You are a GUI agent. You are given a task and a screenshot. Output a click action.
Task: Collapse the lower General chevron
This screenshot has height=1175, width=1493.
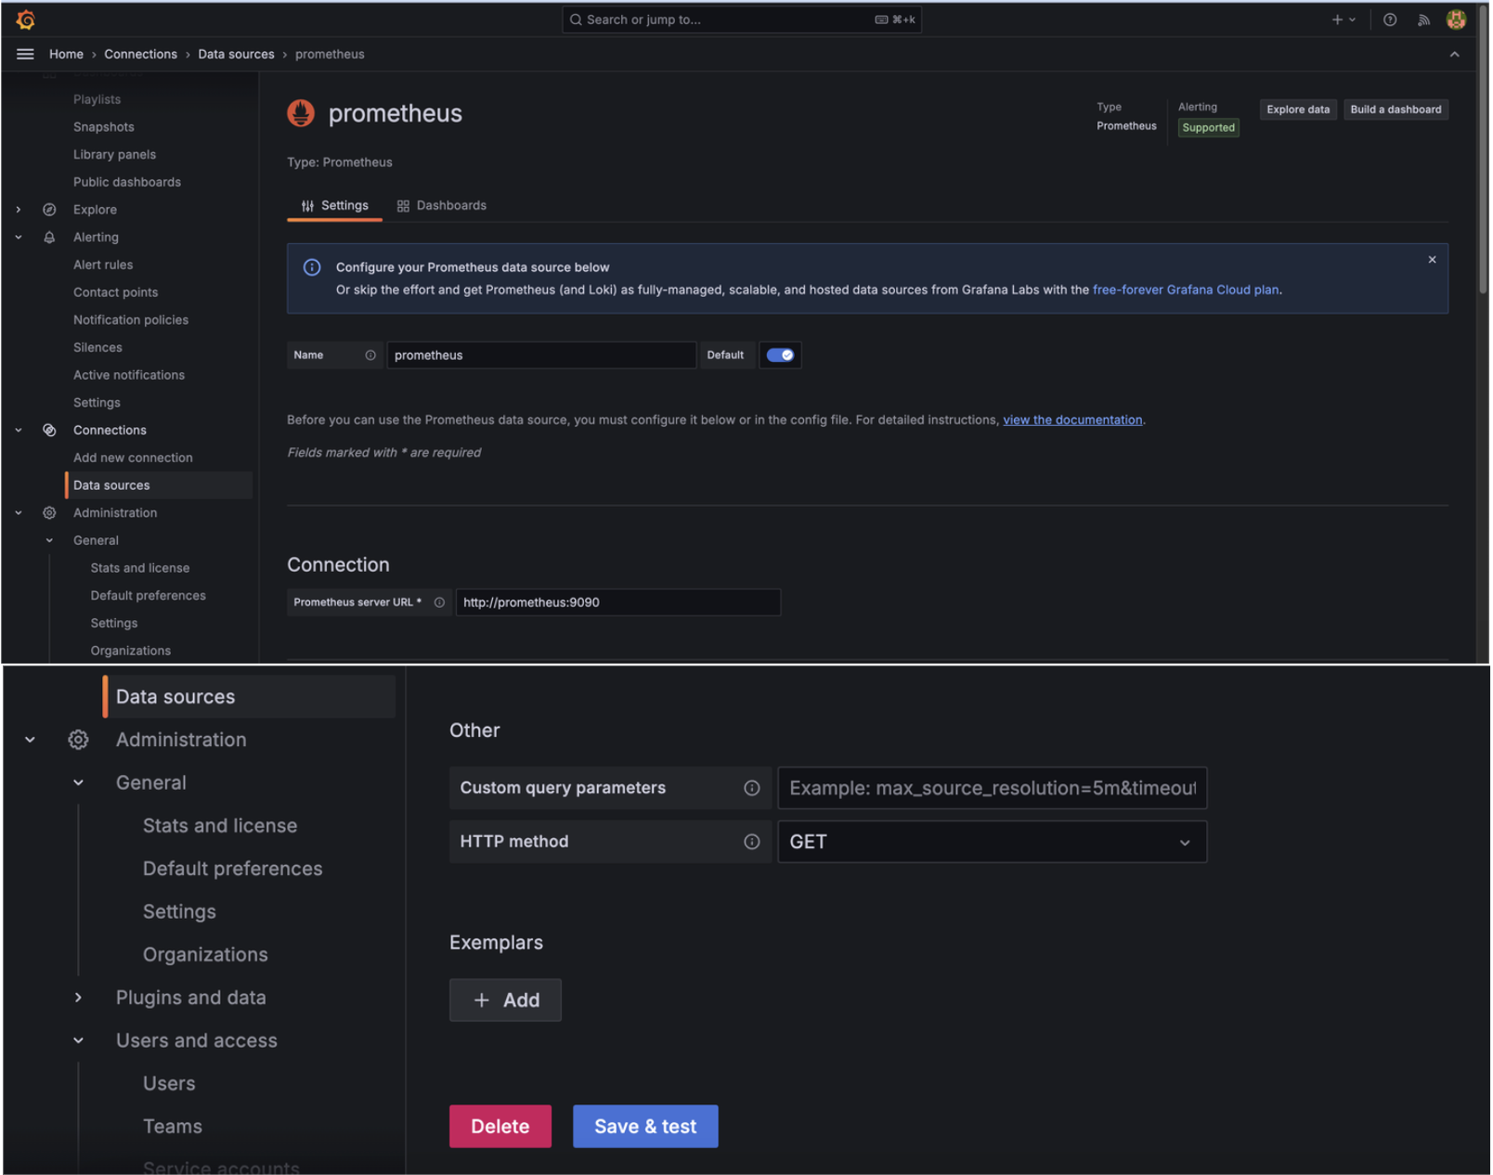78,783
